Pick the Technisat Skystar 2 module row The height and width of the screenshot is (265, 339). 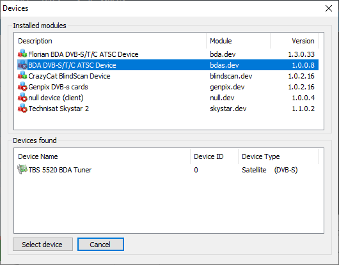click(x=168, y=109)
